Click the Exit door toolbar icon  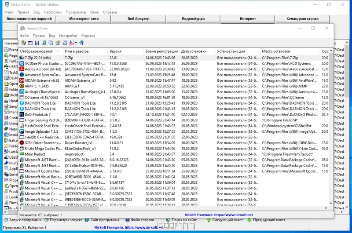(81, 43)
